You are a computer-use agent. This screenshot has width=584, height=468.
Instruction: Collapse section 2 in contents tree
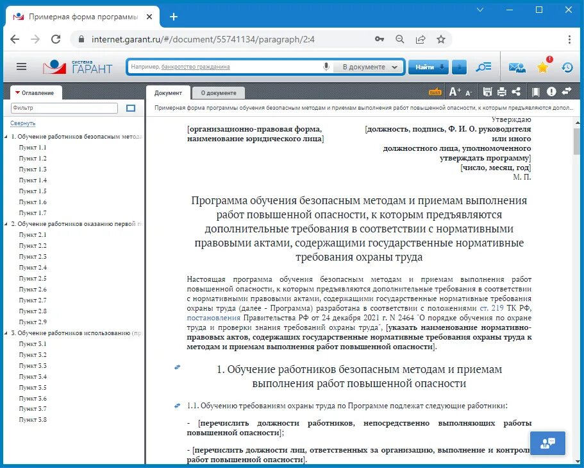click(x=6, y=224)
